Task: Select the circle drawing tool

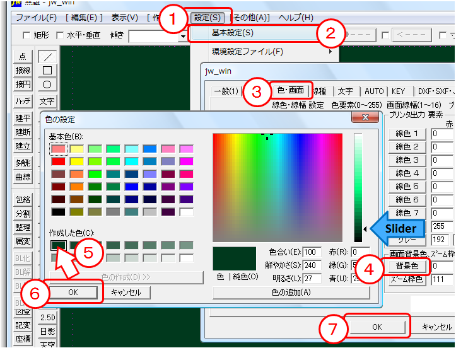Action: point(47,84)
